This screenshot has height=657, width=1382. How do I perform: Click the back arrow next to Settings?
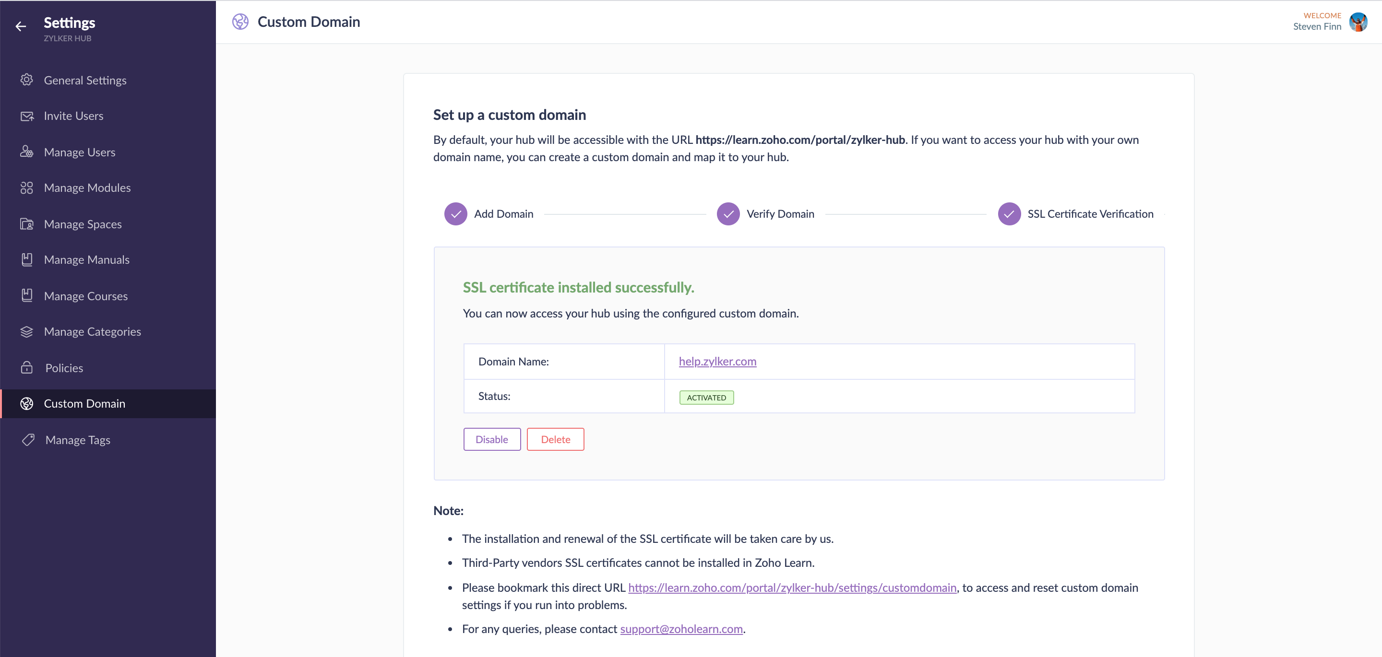tap(20, 26)
